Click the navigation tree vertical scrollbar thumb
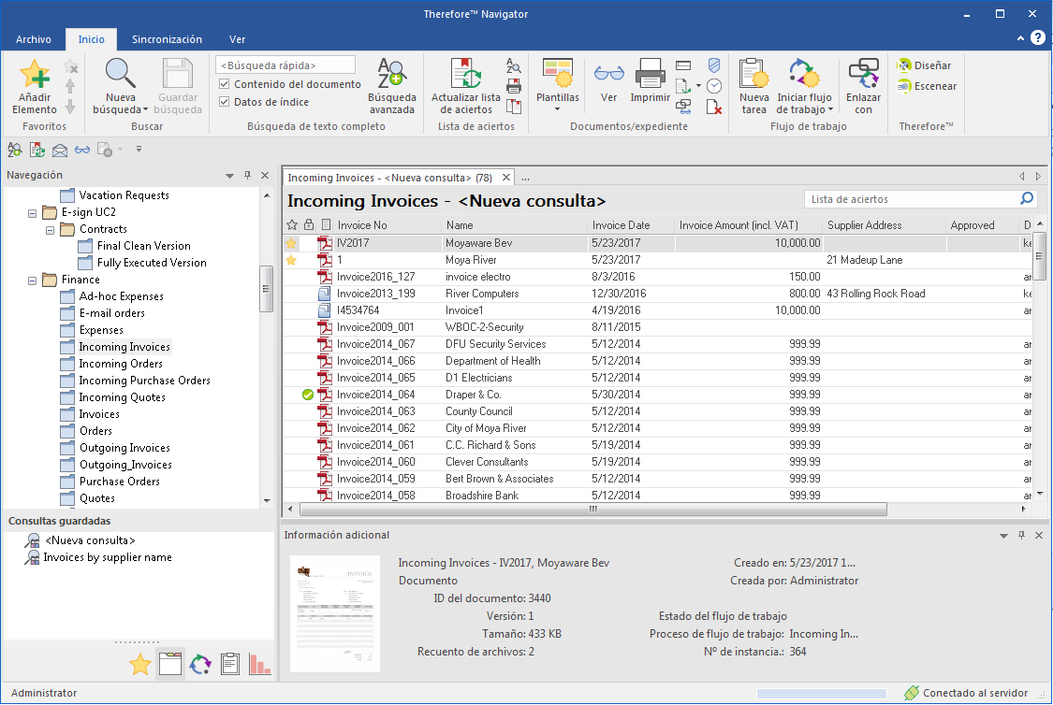Image resolution: width=1053 pixels, height=705 pixels. pos(267,289)
